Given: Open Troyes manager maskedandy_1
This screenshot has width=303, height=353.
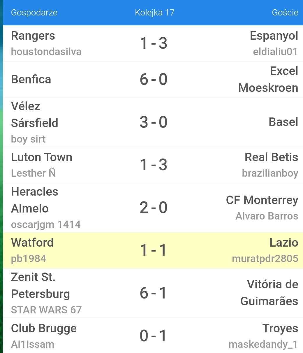Looking at the screenshot, I should tap(263, 344).
